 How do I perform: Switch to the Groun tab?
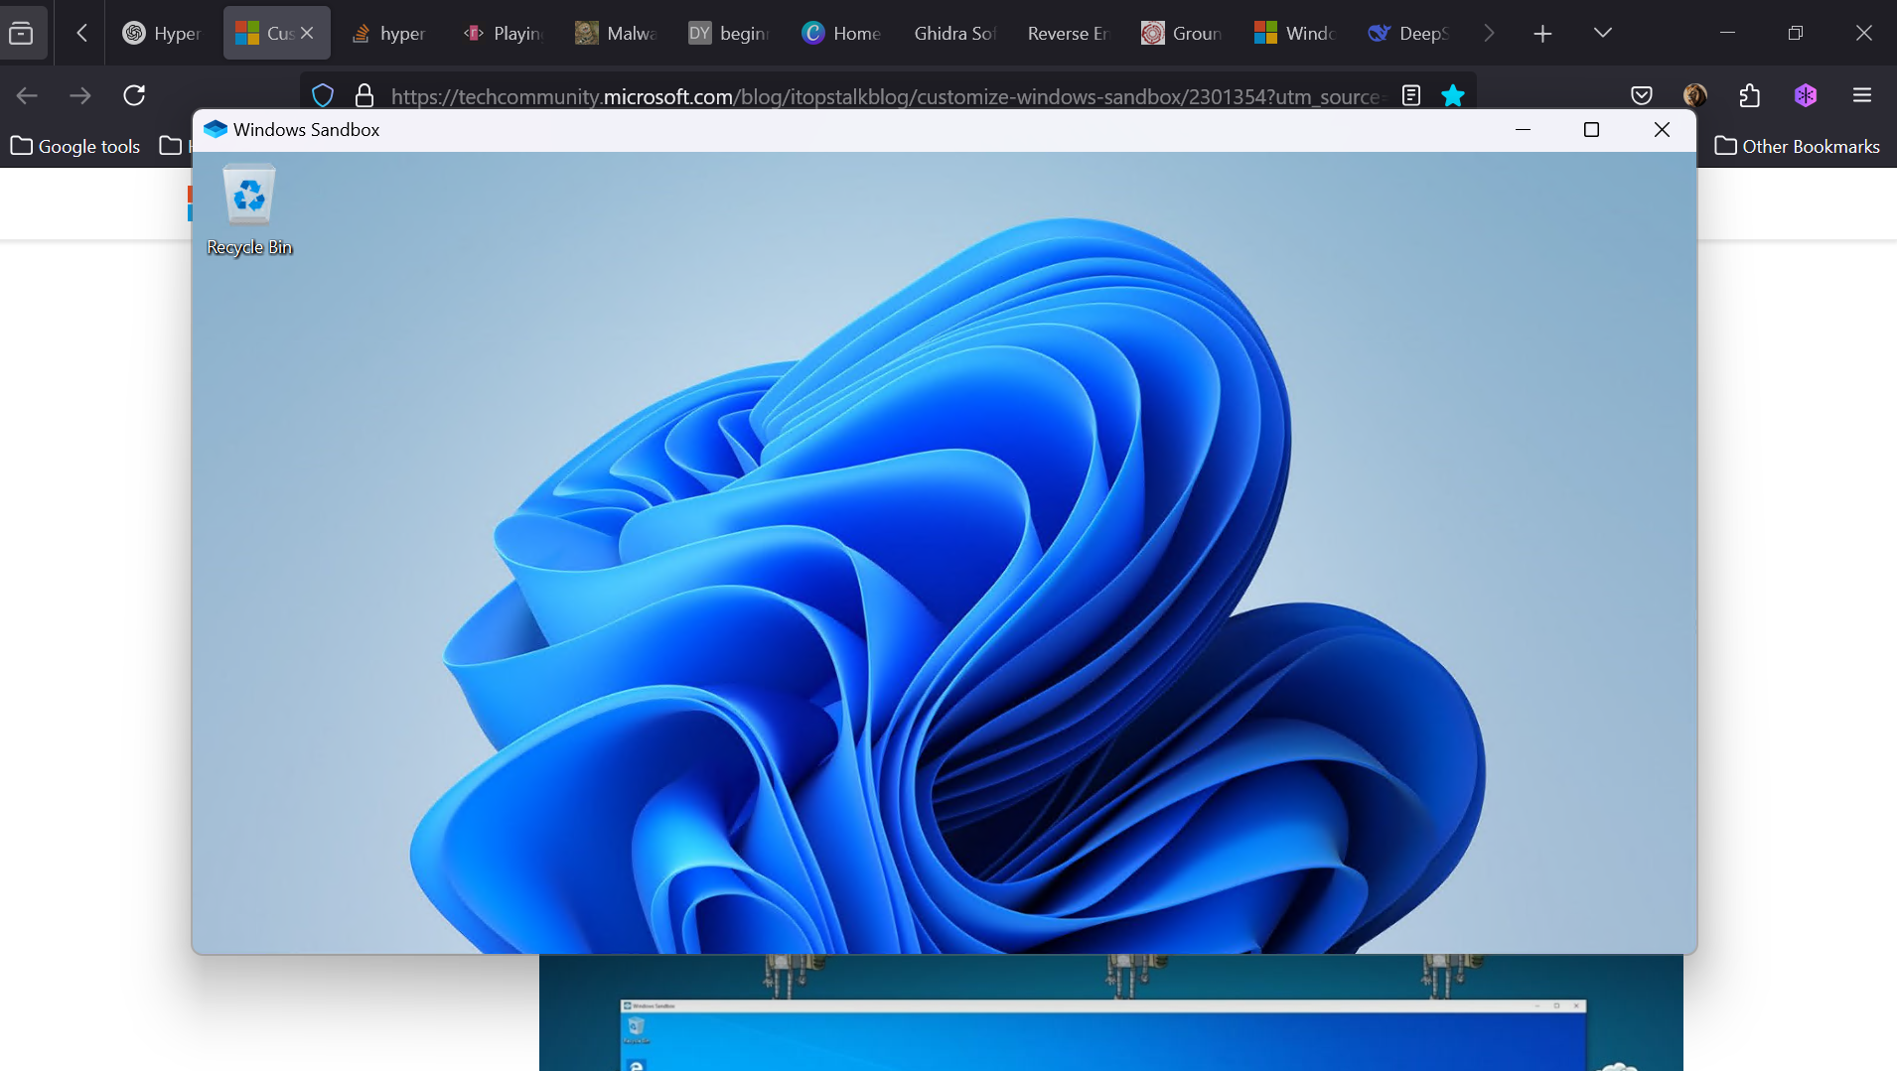[1181, 33]
